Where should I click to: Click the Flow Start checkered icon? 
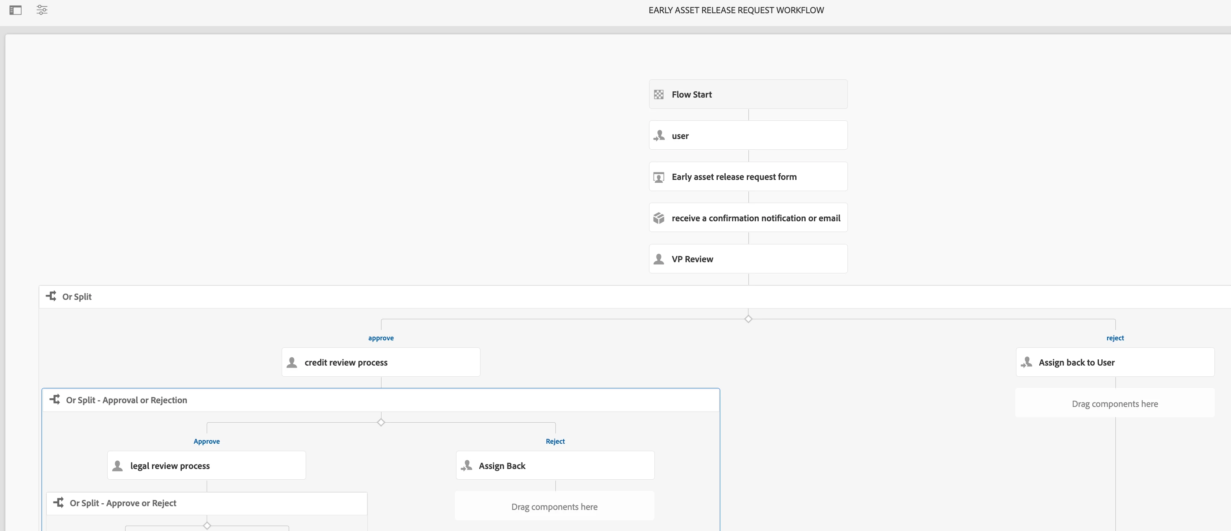tap(659, 94)
